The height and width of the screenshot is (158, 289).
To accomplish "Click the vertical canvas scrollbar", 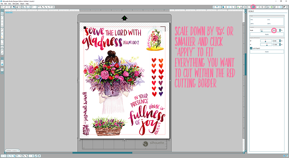I will [x=246, y=65].
